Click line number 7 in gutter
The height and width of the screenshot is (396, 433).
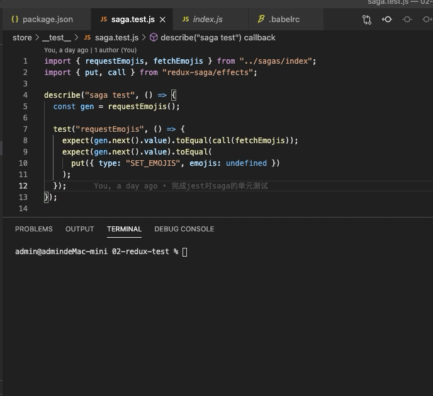25,129
